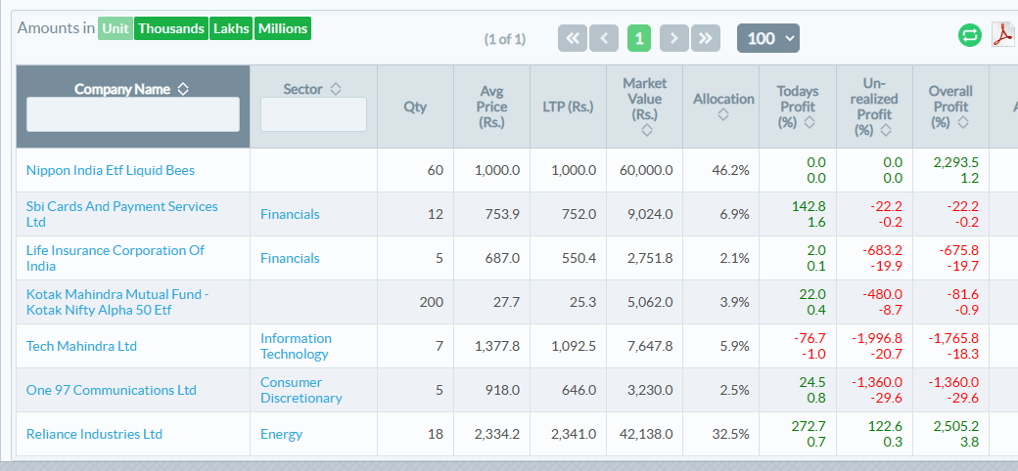This screenshot has height=471, width=1018.
Task: Switch amounts to Millions
Action: (x=283, y=28)
